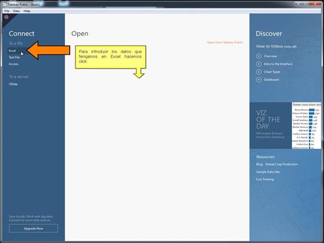
Task: Open the Help menu
Action: (x=27, y=11)
